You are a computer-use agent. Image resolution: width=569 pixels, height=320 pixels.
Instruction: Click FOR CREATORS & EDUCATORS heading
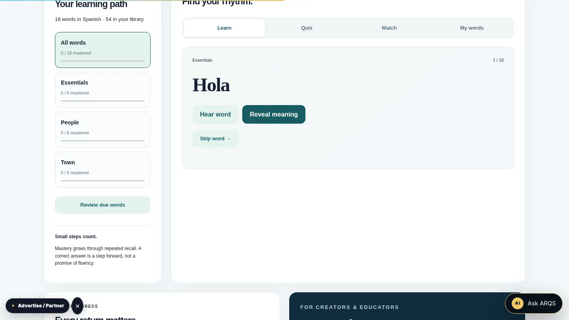[x=350, y=307]
